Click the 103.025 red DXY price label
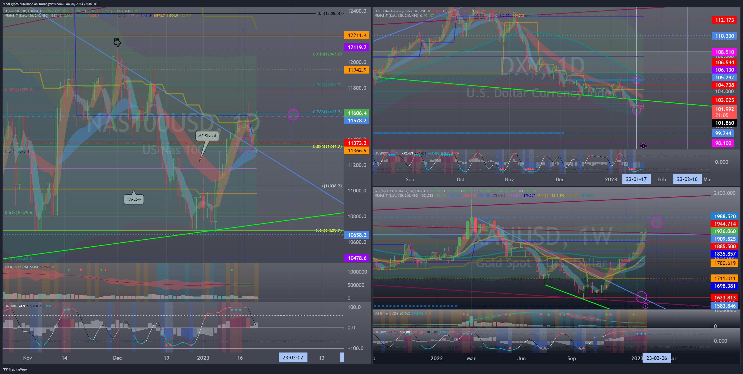 [724, 100]
